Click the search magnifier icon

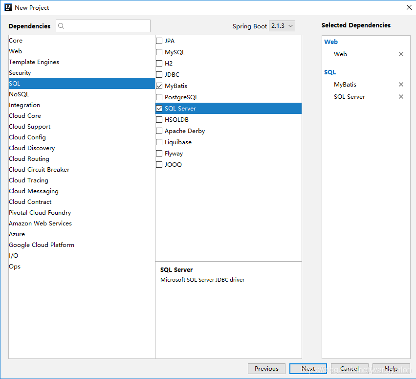tap(61, 26)
